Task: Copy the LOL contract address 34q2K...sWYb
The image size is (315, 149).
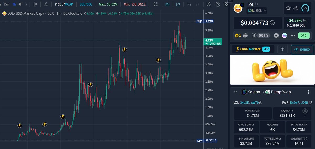Action: coord(261,102)
